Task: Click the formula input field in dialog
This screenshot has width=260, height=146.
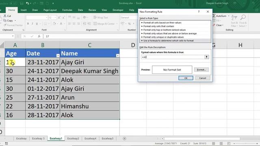Action: 173,57
